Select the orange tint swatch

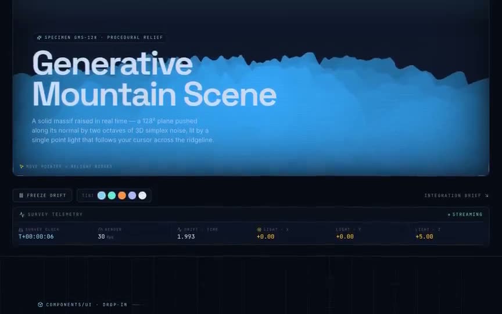point(122,195)
